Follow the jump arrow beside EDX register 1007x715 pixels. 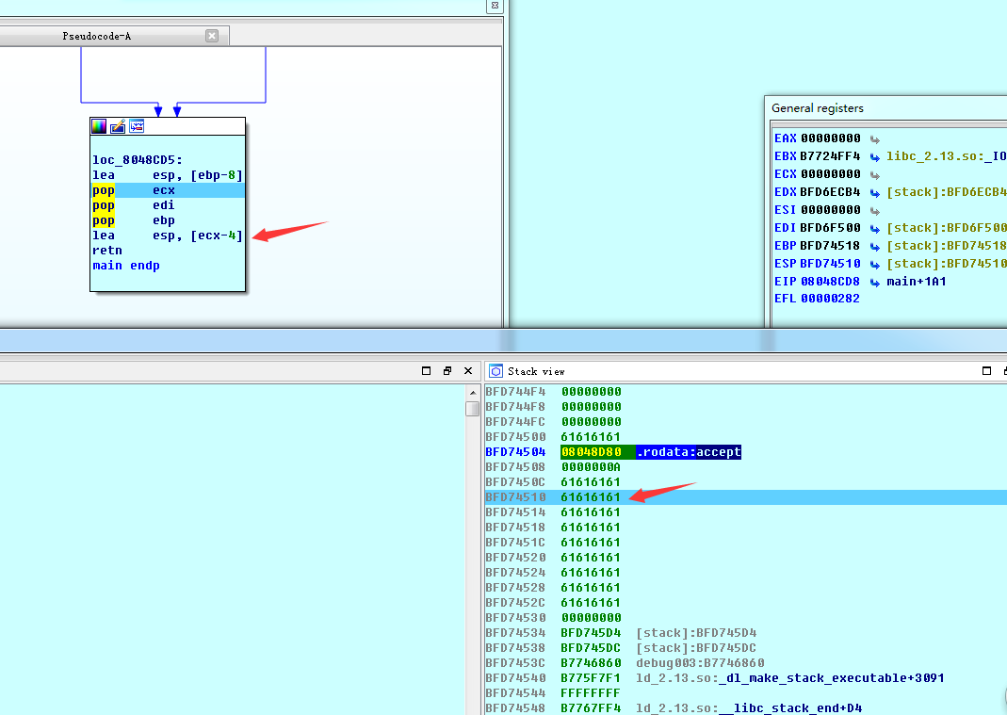(x=875, y=193)
